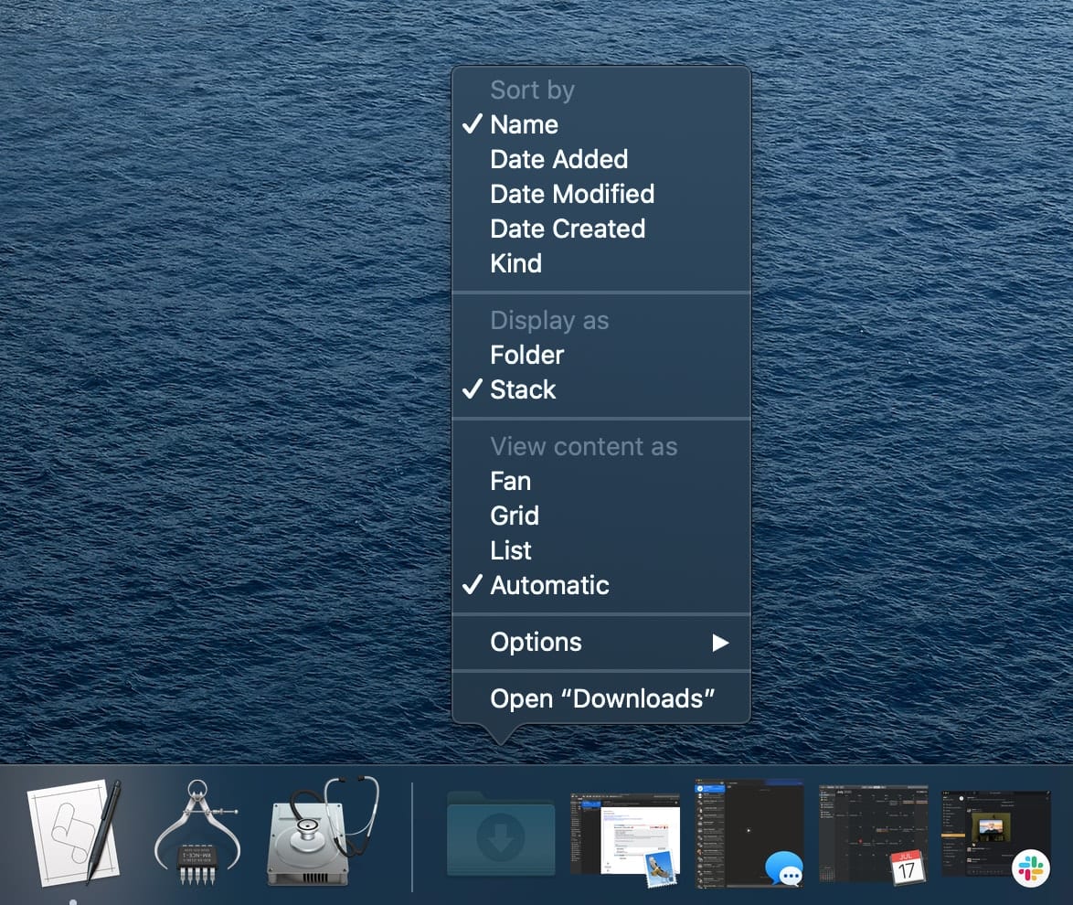Sort the stack by Date Modified
Viewport: 1073px width, 905px height.
pos(572,194)
